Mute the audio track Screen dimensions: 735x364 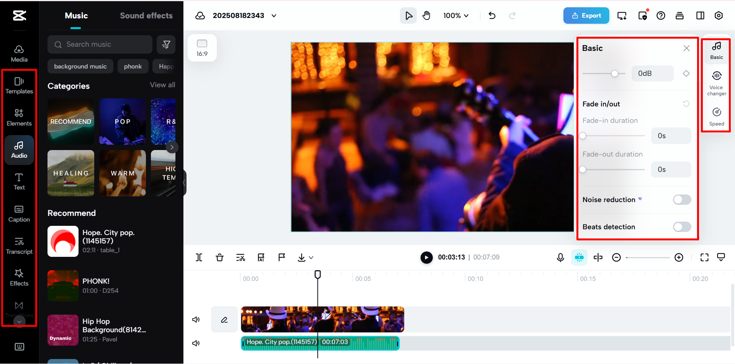pos(196,343)
